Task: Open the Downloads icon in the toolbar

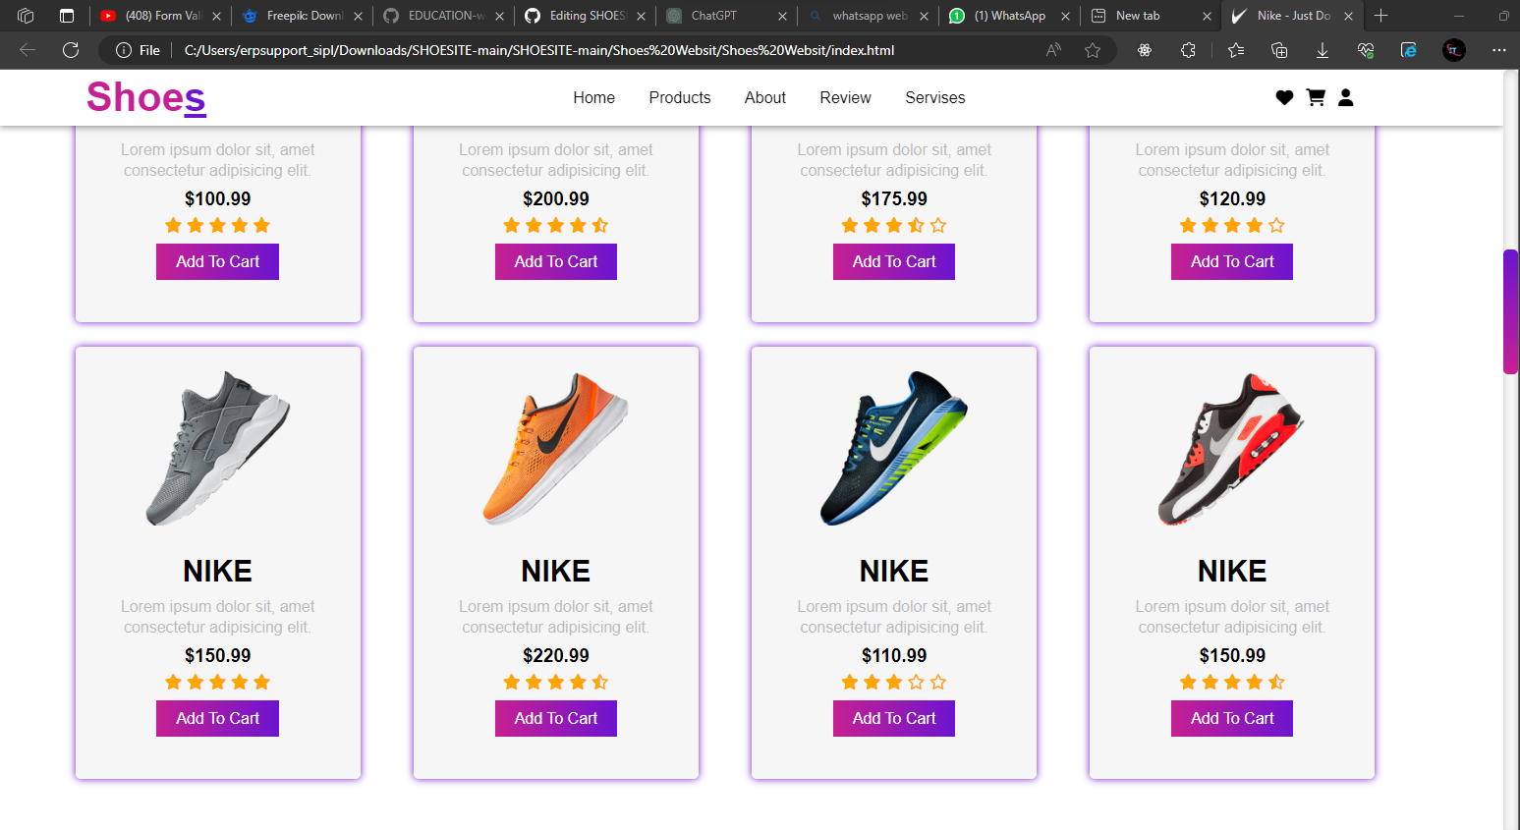Action: [x=1323, y=50]
